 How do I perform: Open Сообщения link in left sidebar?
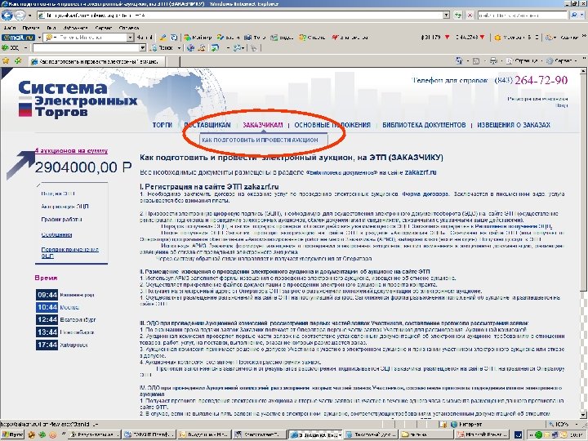coord(56,234)
